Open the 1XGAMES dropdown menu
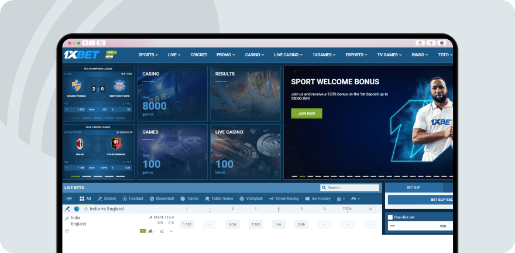Screen dimensions: 515x253 tap(324, 55)
